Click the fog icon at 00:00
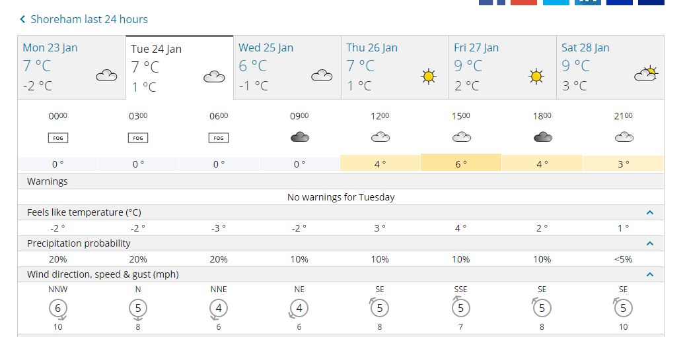This screenshot has width=685, height=337. click(57, 138)
